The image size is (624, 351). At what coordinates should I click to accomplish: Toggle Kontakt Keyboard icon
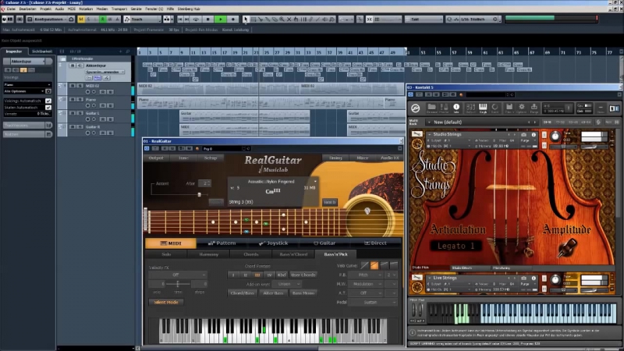(483, 108)
